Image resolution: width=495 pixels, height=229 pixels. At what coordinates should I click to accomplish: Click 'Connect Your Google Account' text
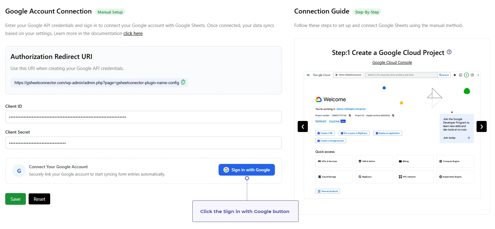click(58, 167)
